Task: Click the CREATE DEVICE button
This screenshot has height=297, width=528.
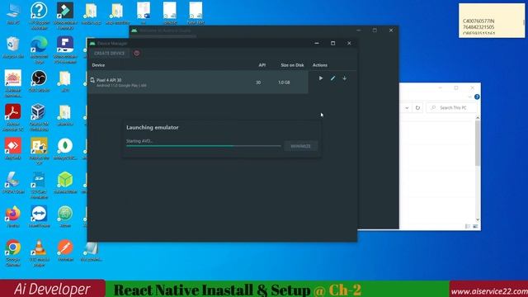Action: [x=110, y=53]
